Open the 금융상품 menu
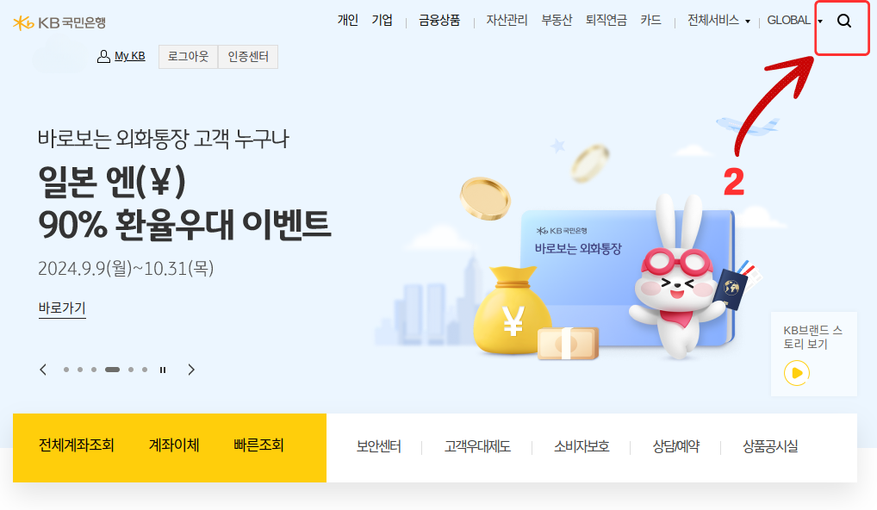This screenshot has width=877, height=510. click(439, 21)
